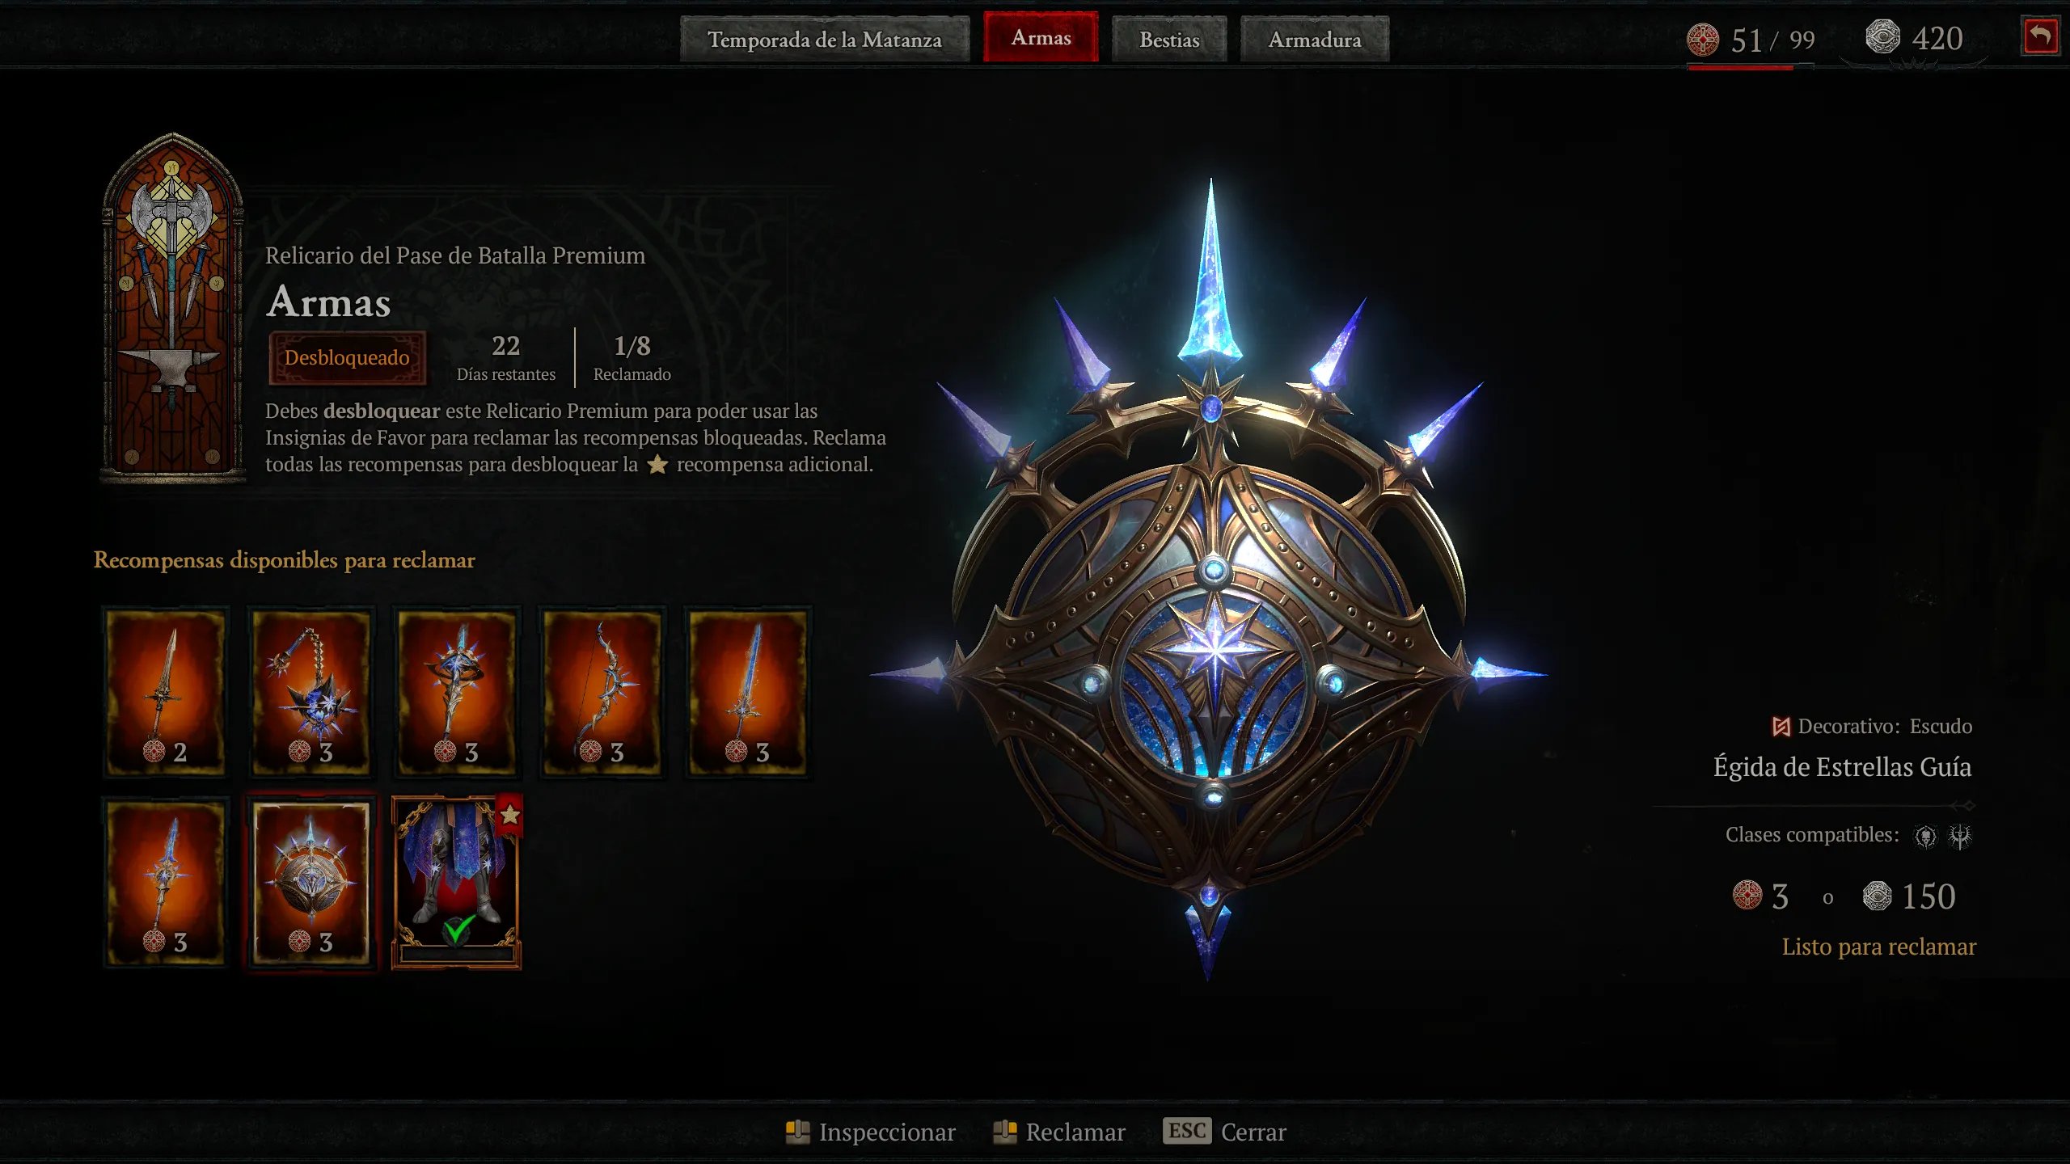The image size is (2070, 1164).
Task: Select the flail weapon reward card
Action: (311, 692)
